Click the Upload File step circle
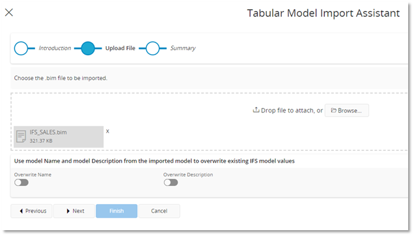This screenshot has height=236, width=414. point(88,48)
